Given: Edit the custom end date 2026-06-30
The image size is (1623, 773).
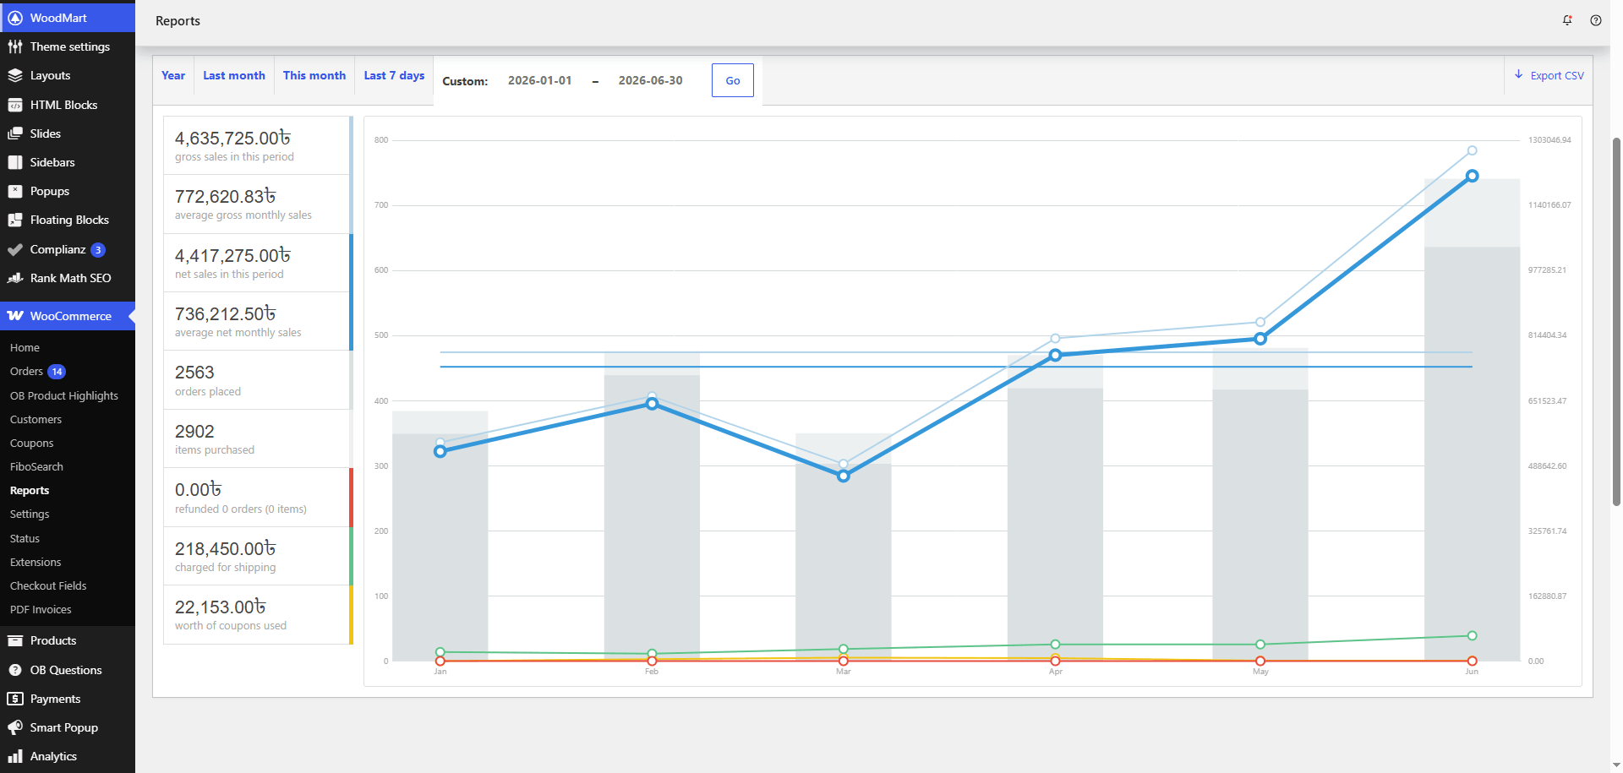Looking at the screenshot, I should point(650,80).
